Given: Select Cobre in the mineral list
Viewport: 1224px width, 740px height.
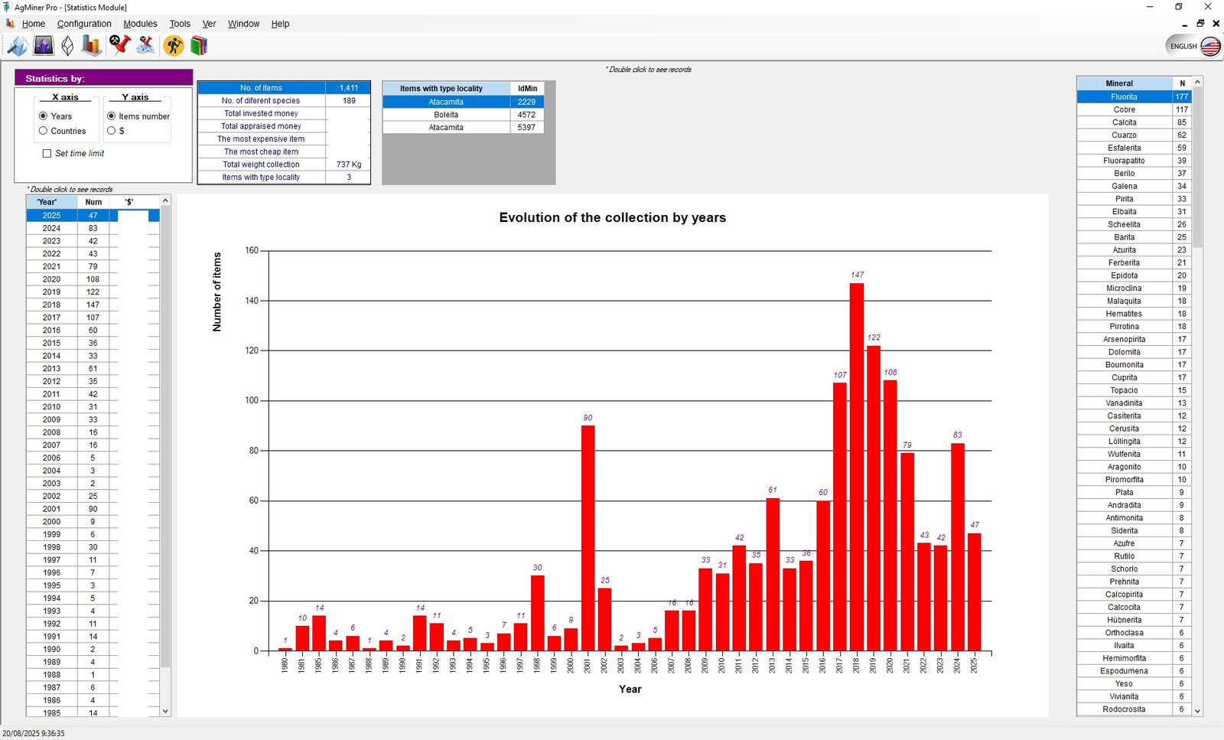Looking at the screenshot, I should point(1134,109).
